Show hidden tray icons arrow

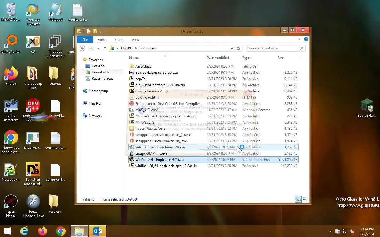coord(330,231)
